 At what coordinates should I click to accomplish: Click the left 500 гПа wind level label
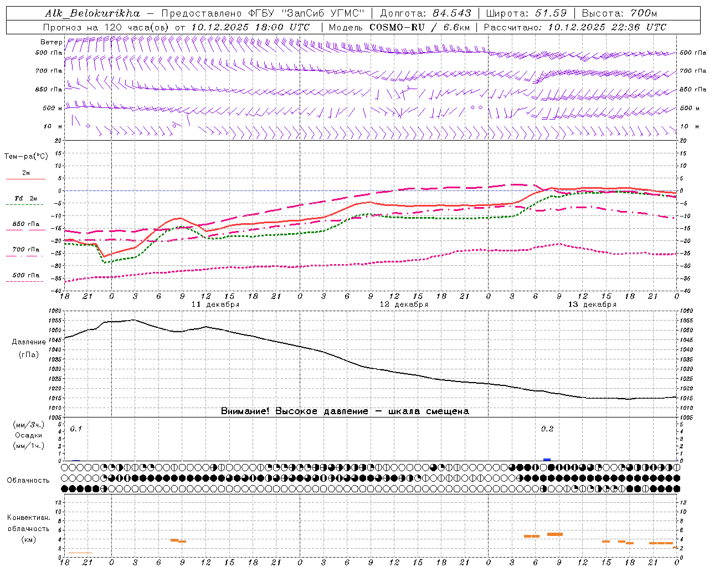(49, 53)
